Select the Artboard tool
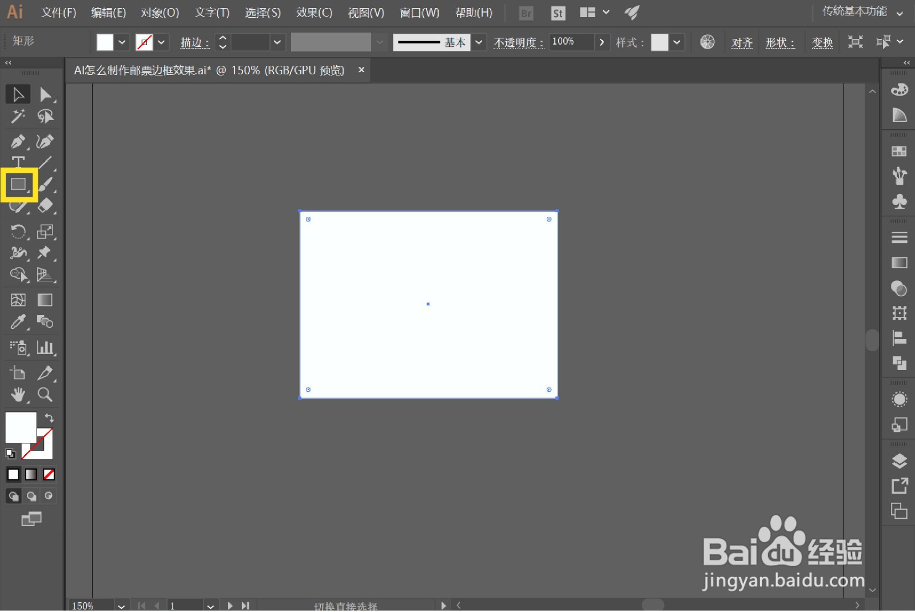915x612 pixels. pyautogui.click(x=18, y=373)
